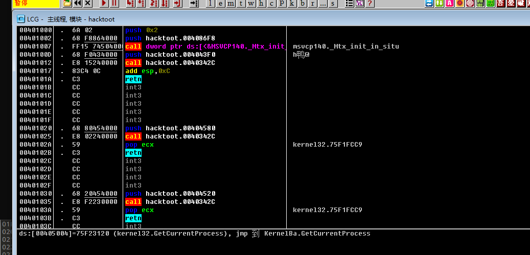Click the 'msvcp140._Mtx_init_in_situ' comment
The height and width of the screenshot is (255, 530).
click(x=346, y=47)
